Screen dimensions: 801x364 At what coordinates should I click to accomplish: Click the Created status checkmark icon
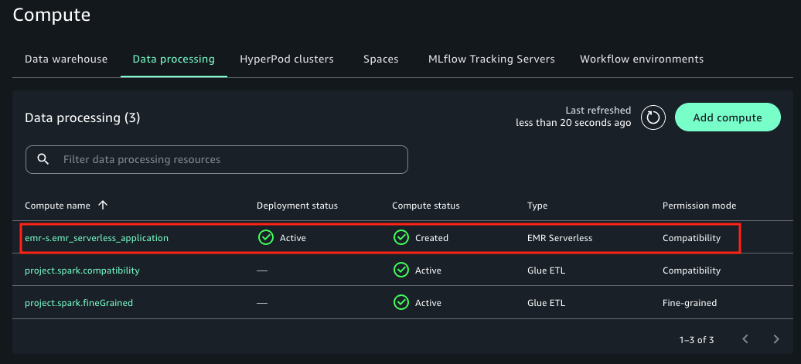tap(400, 238)
